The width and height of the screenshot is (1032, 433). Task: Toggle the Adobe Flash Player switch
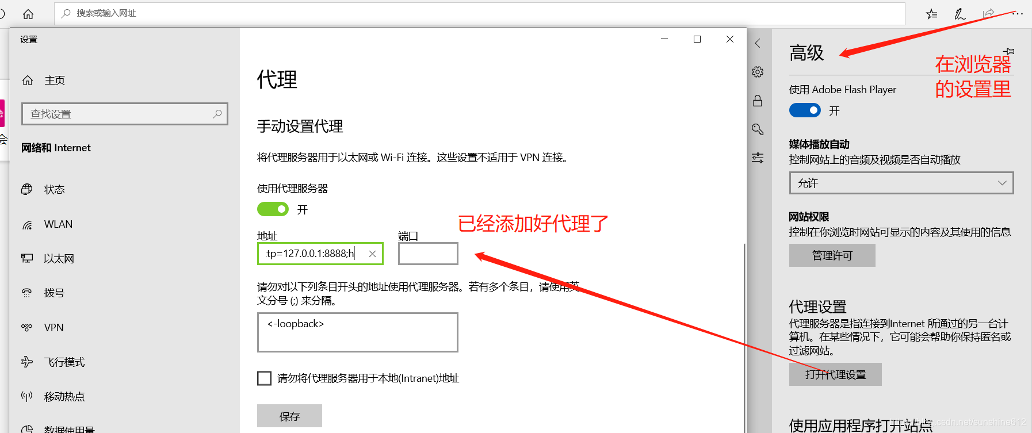pyautogui.click(x=805, y=110)
